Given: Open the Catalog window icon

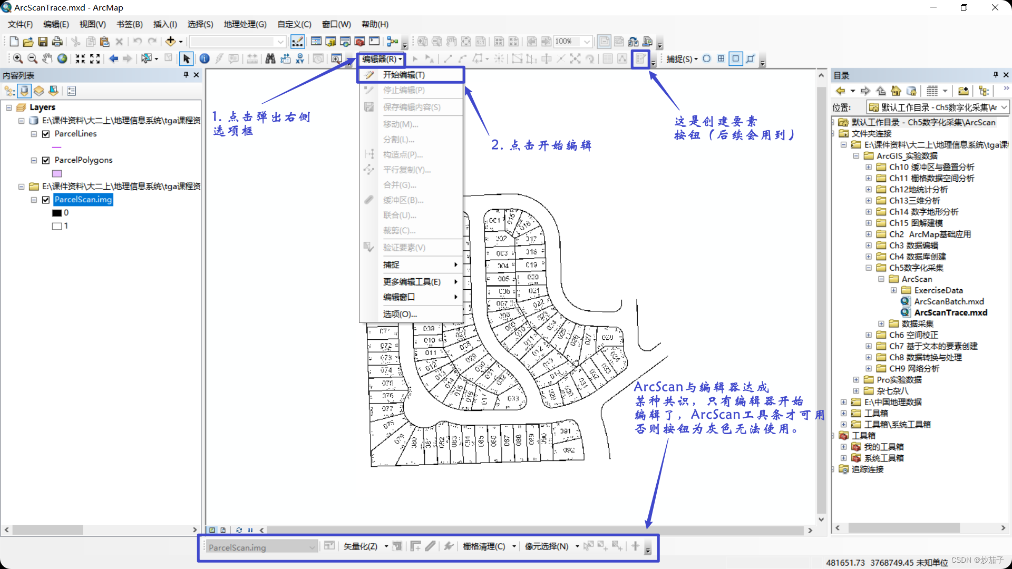Looking at the screenshot, I should pyautogui.click(x=330, y=42).
